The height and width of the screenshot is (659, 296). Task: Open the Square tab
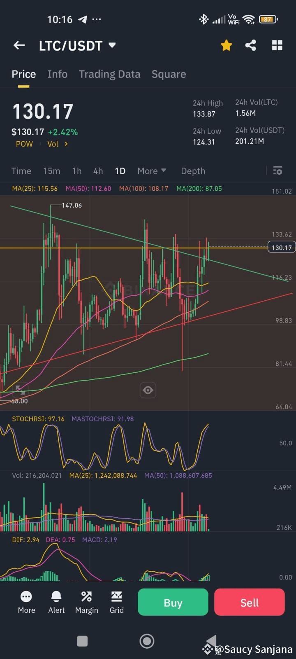(169, 74)
